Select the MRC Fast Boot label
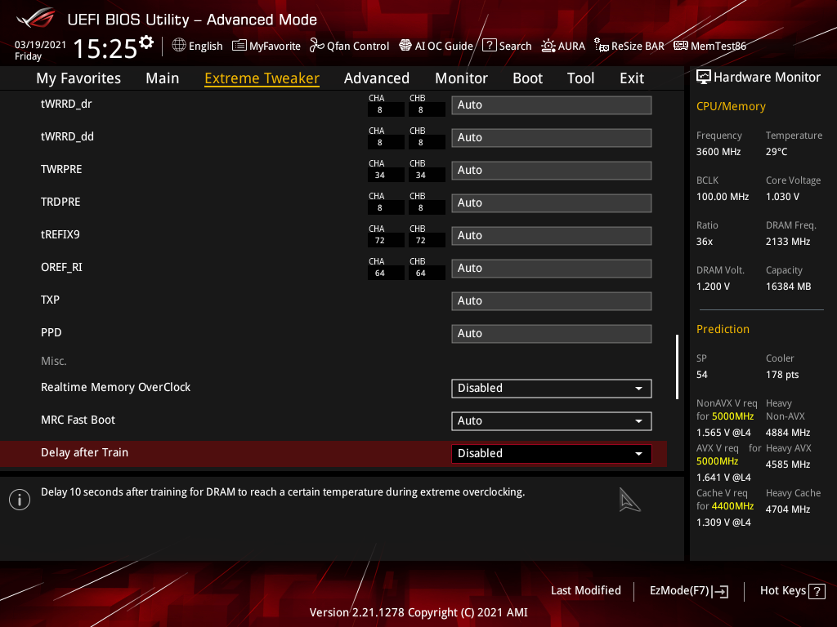This screenshot has height=627, width=837. [x=78, y=420]
